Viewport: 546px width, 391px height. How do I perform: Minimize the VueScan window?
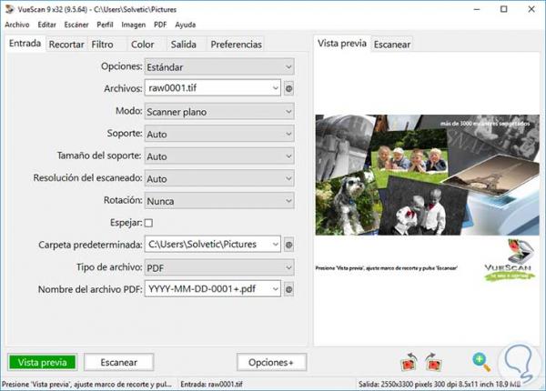point(477,9)
